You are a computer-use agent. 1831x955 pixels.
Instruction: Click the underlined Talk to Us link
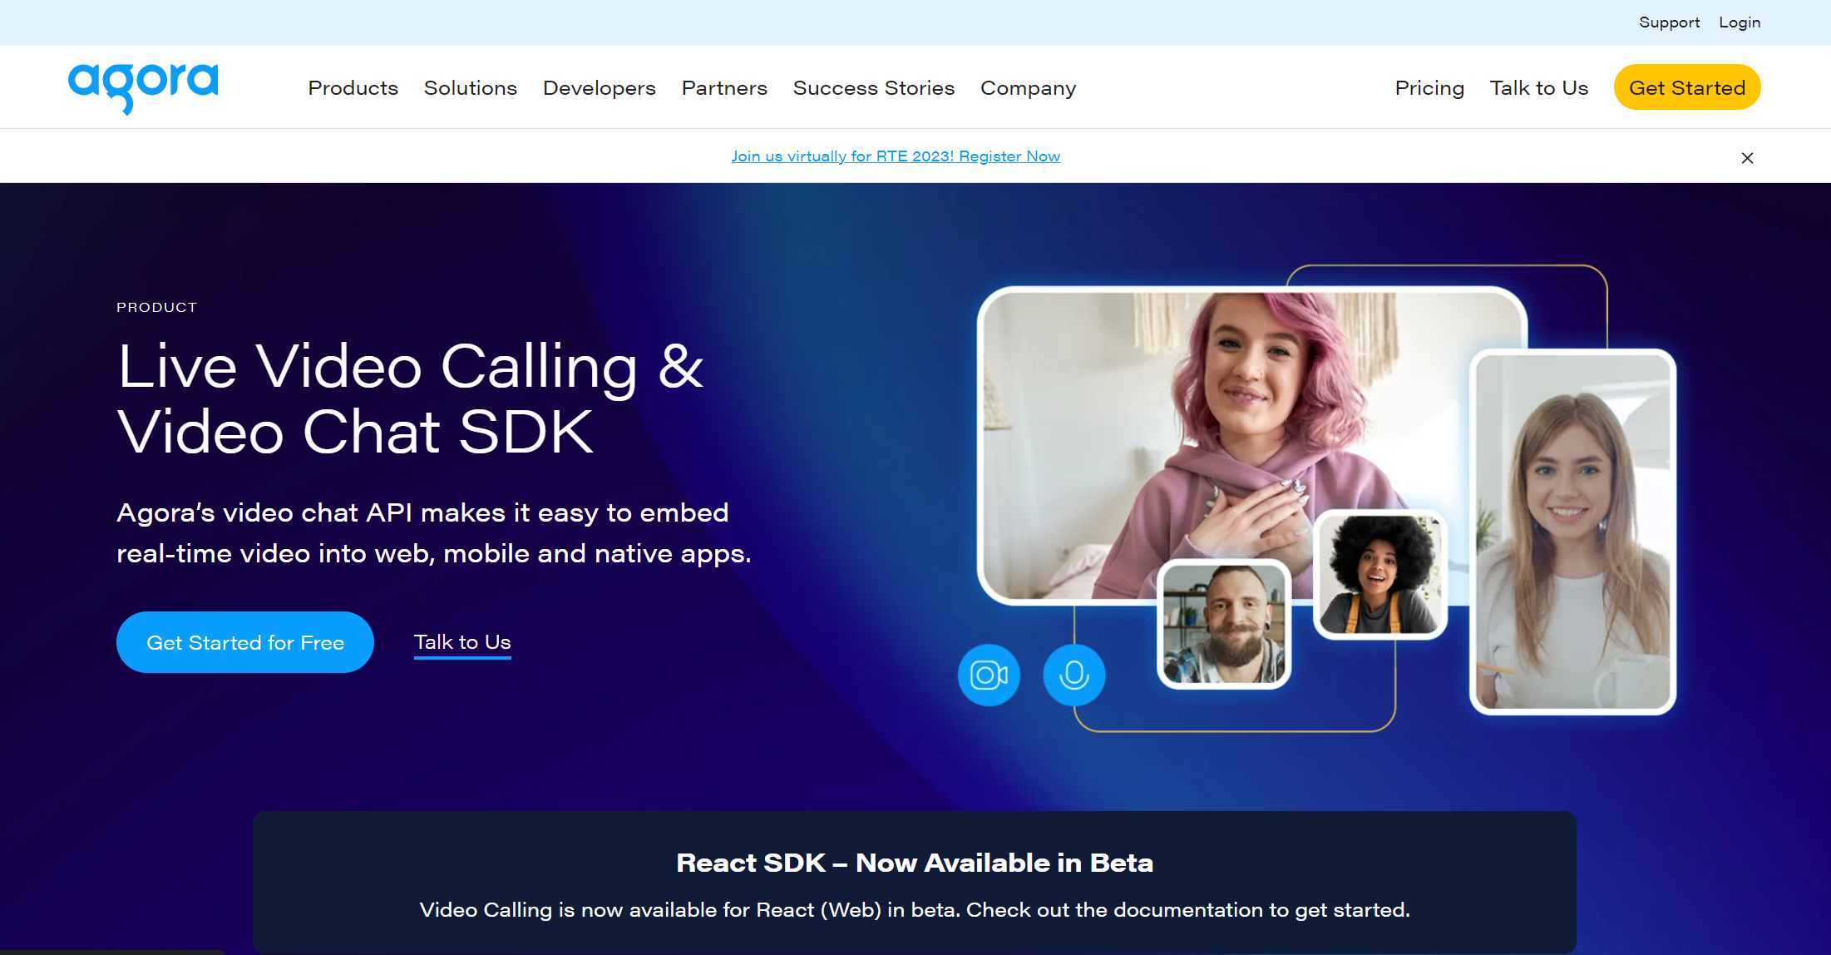[462, 642]
